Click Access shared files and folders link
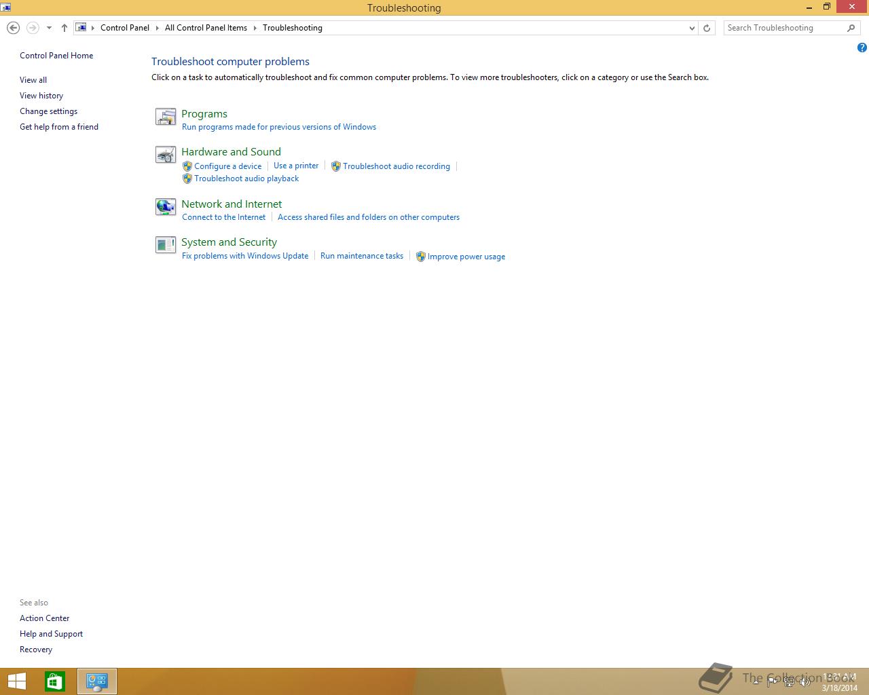Viewport: 869px width, 695px height. click(x=369, y=217)
